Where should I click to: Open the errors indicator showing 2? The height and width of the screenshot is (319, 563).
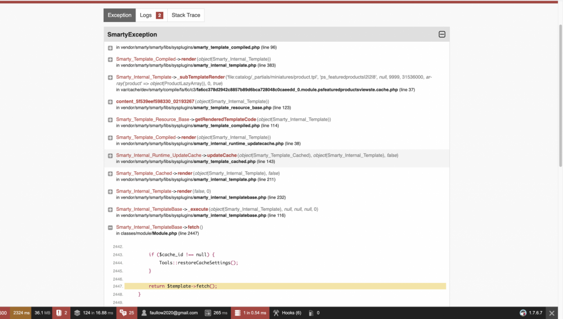click(x=62, y=313)
